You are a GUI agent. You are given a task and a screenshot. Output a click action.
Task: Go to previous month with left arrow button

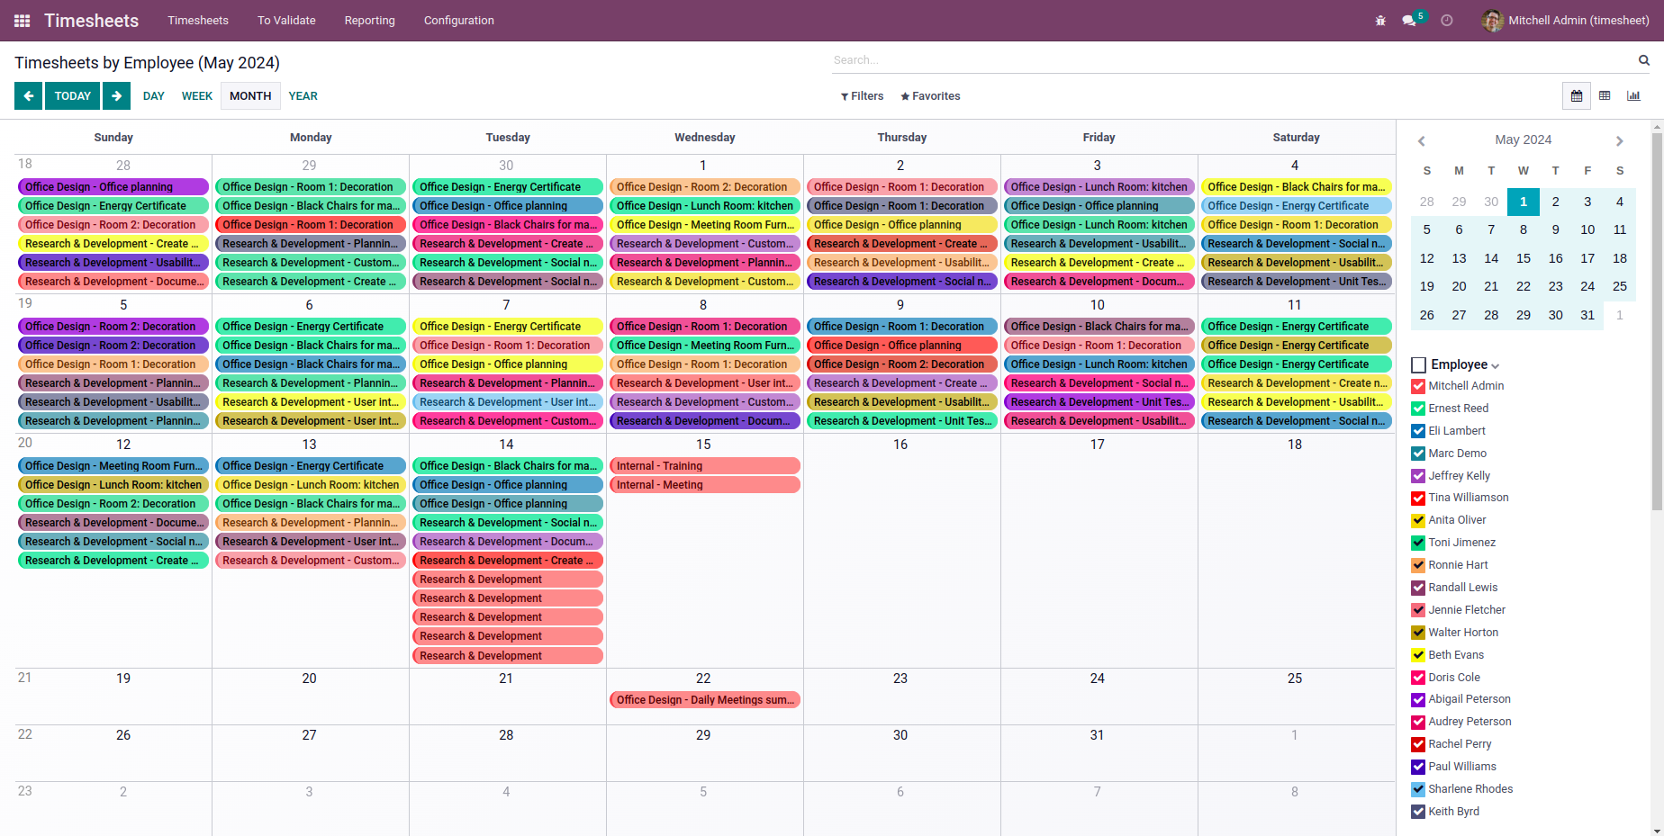pyautogui.click(x=29, y=96)
